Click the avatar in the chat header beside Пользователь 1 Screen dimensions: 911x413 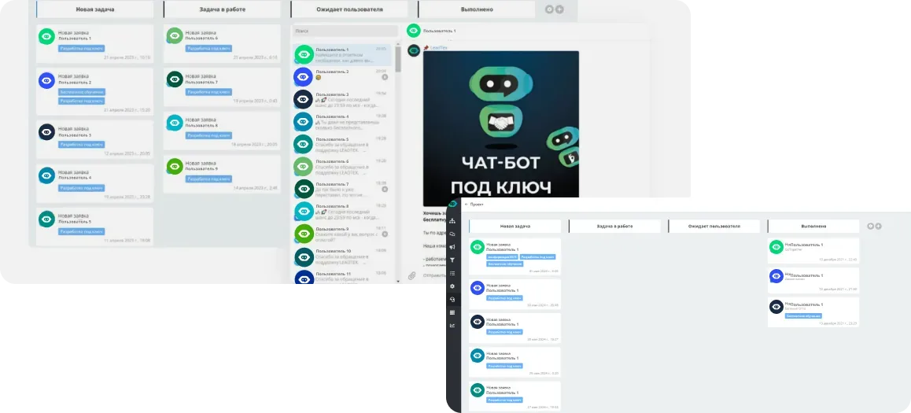pos(414,31)
